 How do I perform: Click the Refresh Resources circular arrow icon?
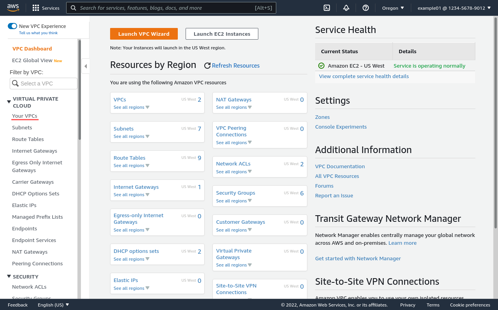(x=207, y=66)
